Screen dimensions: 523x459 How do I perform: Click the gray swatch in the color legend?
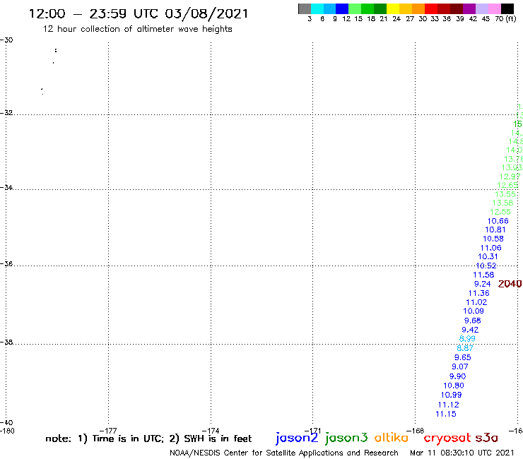coord(305,8)
